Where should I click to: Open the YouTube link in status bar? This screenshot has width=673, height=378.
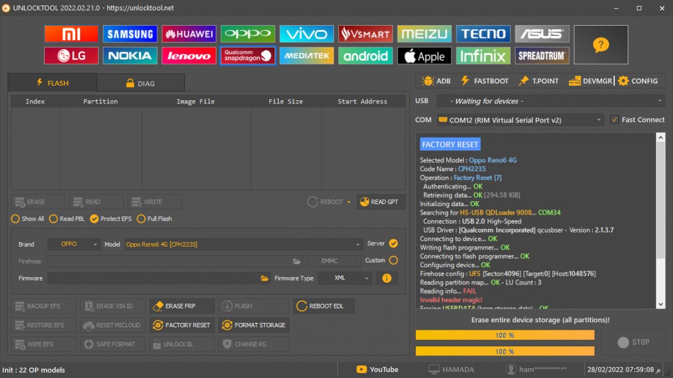pyautogui.click(x=377, y=369)
